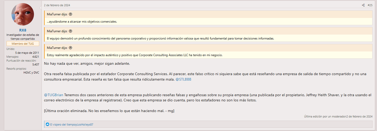Open the RX8 username profile link

point(23,30)
